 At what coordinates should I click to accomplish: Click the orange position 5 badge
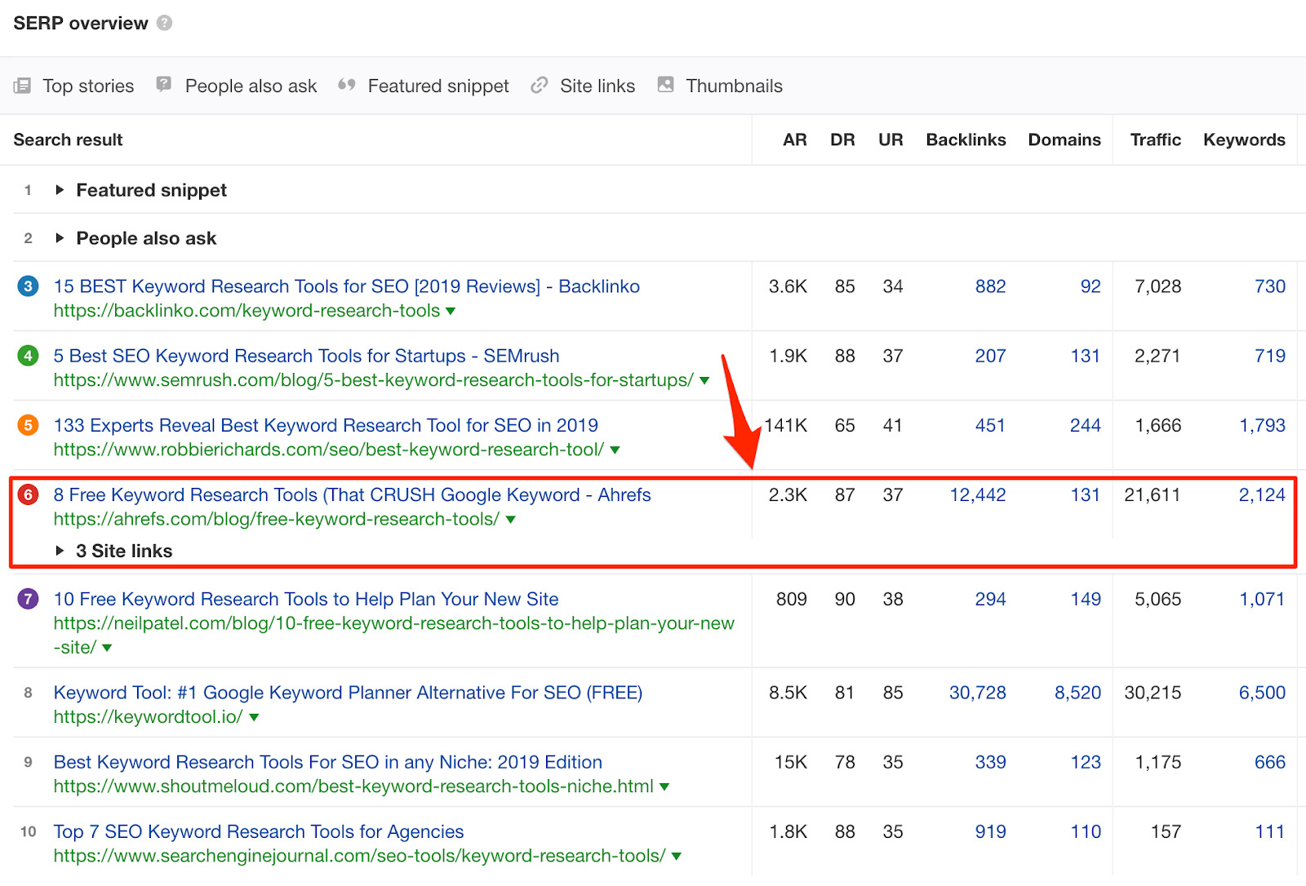coord(28,425)
